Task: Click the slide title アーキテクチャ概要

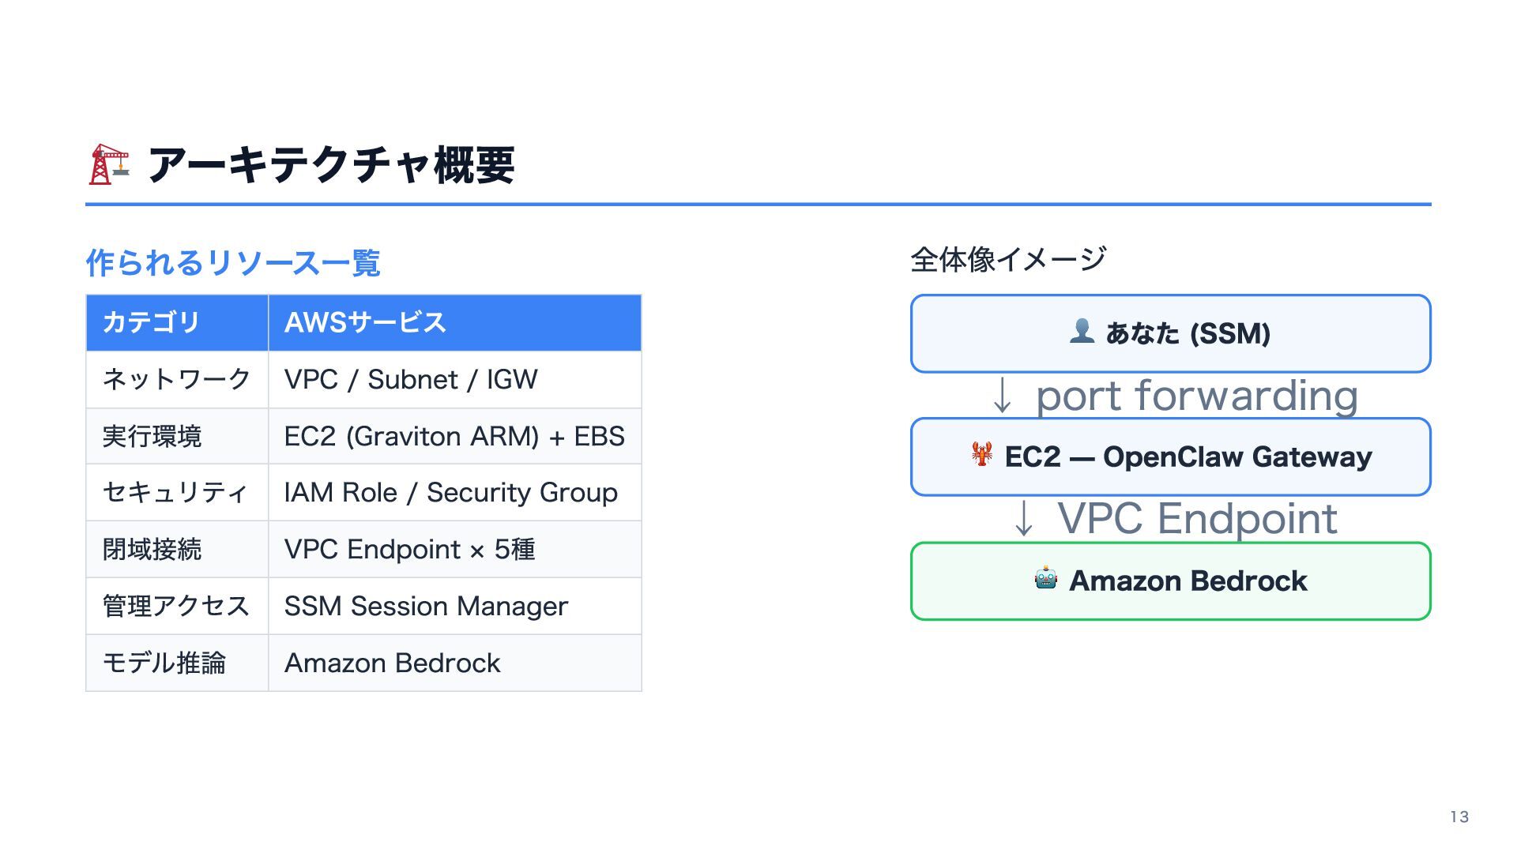Action: (x=331, y=165)
